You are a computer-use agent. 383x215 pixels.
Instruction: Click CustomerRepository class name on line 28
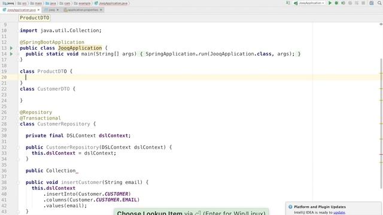(x=64, y=124)
